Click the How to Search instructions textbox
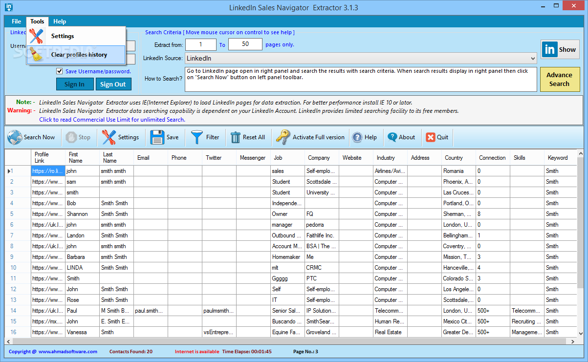 (361, 79)
